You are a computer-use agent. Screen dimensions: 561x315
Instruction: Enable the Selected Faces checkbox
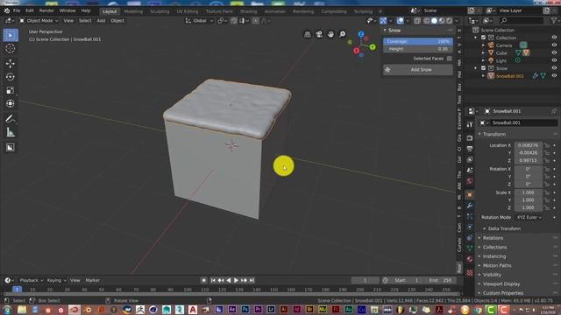coord(449,59)
